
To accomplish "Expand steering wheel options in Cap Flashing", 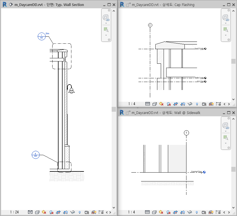I will pos(226,23).
